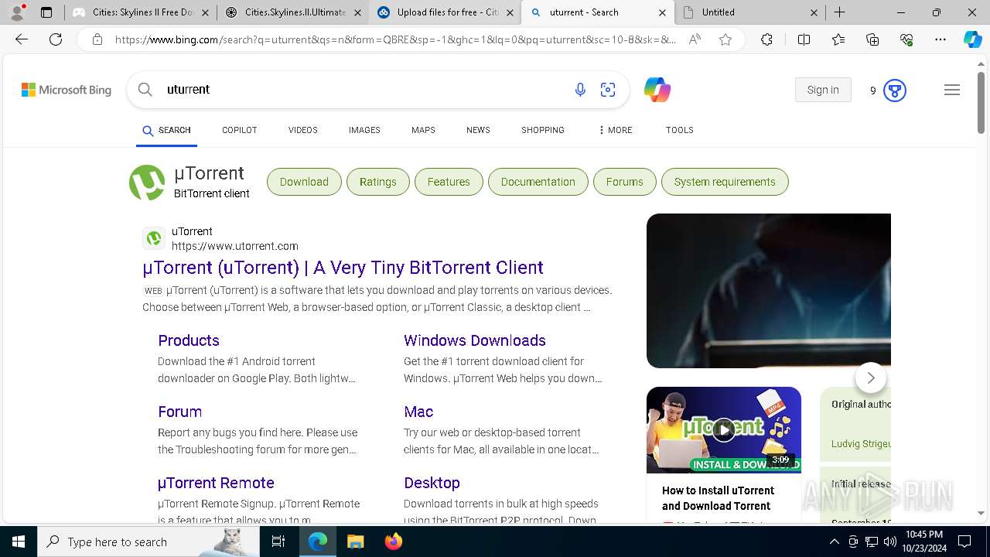Open visual search camera icon
The width and height of the screenshot is (990, 557).
coord(608,90)
